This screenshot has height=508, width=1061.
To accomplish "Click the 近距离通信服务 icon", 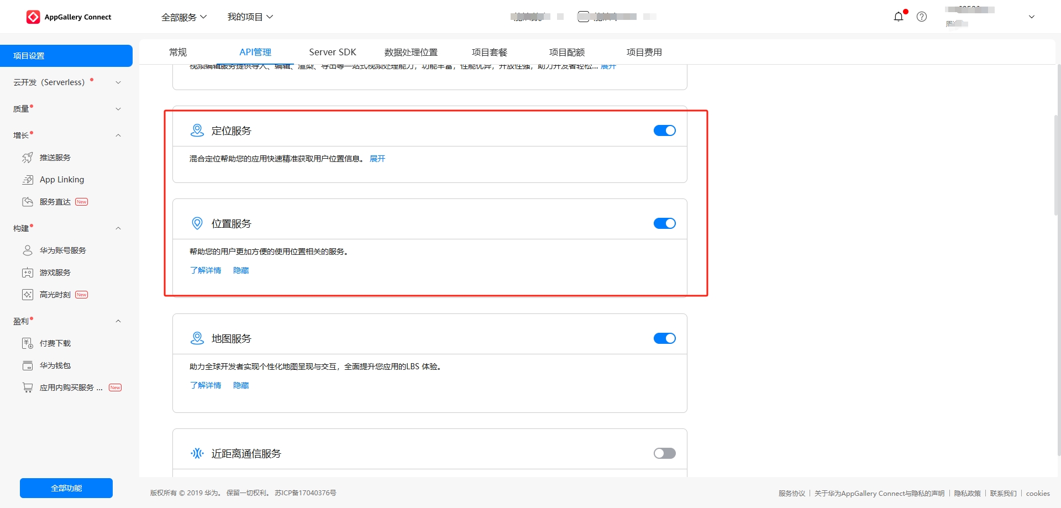I will [197, 453].
